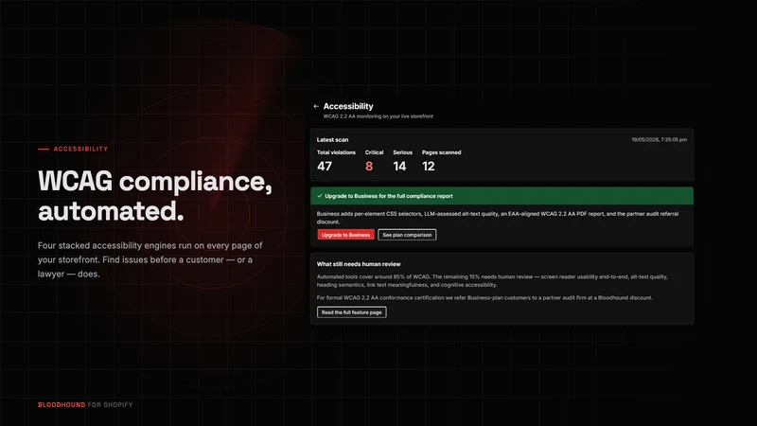Click the checkmark icon in green banner
Viewport: 757px width, 426px height.
320,196
